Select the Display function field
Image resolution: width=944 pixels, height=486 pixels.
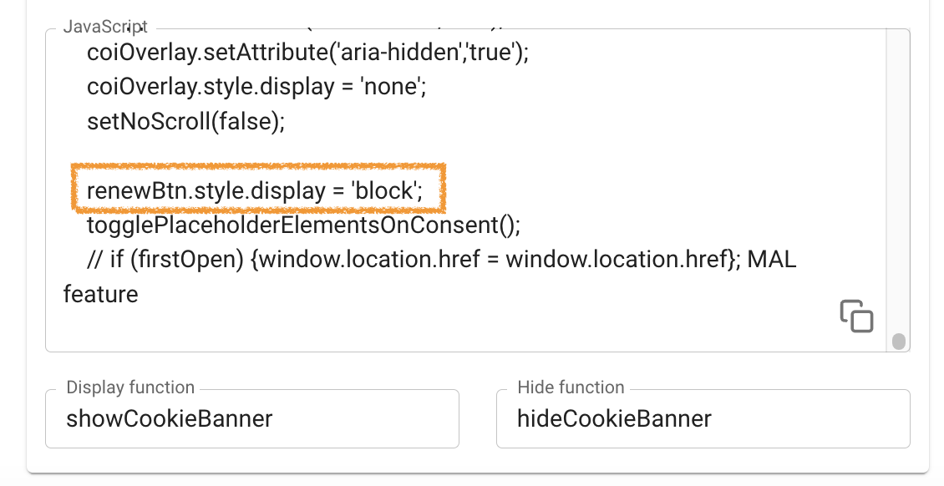251,418
